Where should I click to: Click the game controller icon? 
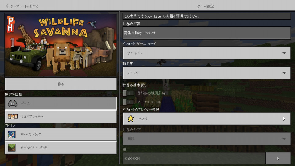[x=13, y=103]
